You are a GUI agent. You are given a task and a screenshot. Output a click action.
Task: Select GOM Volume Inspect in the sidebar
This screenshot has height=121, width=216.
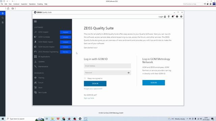pyautogui.click(x=46, y=47)
